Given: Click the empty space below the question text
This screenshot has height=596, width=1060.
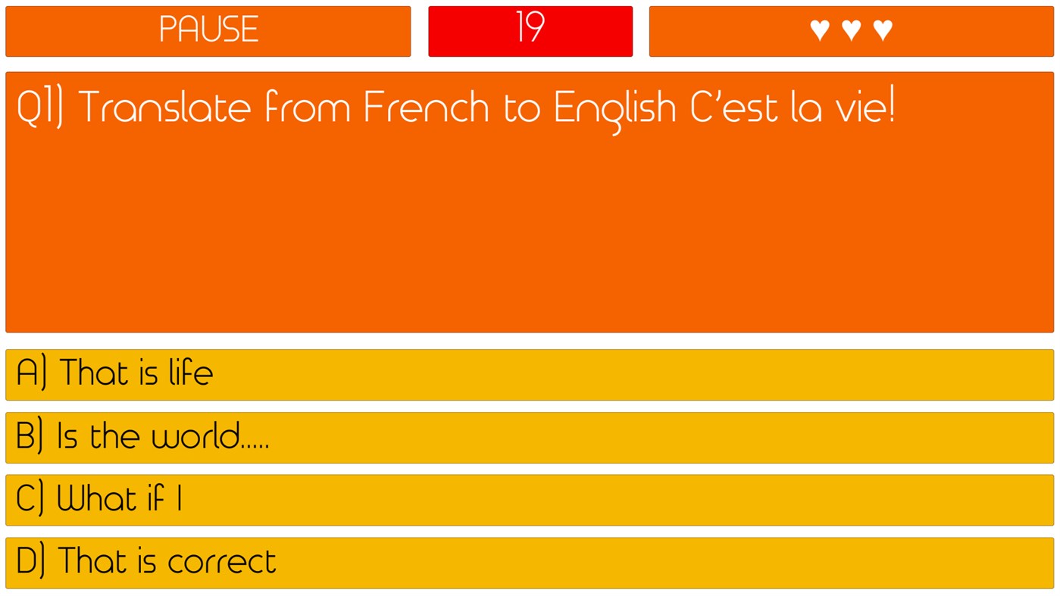Looking at the screenshot, I should point(530,242).
